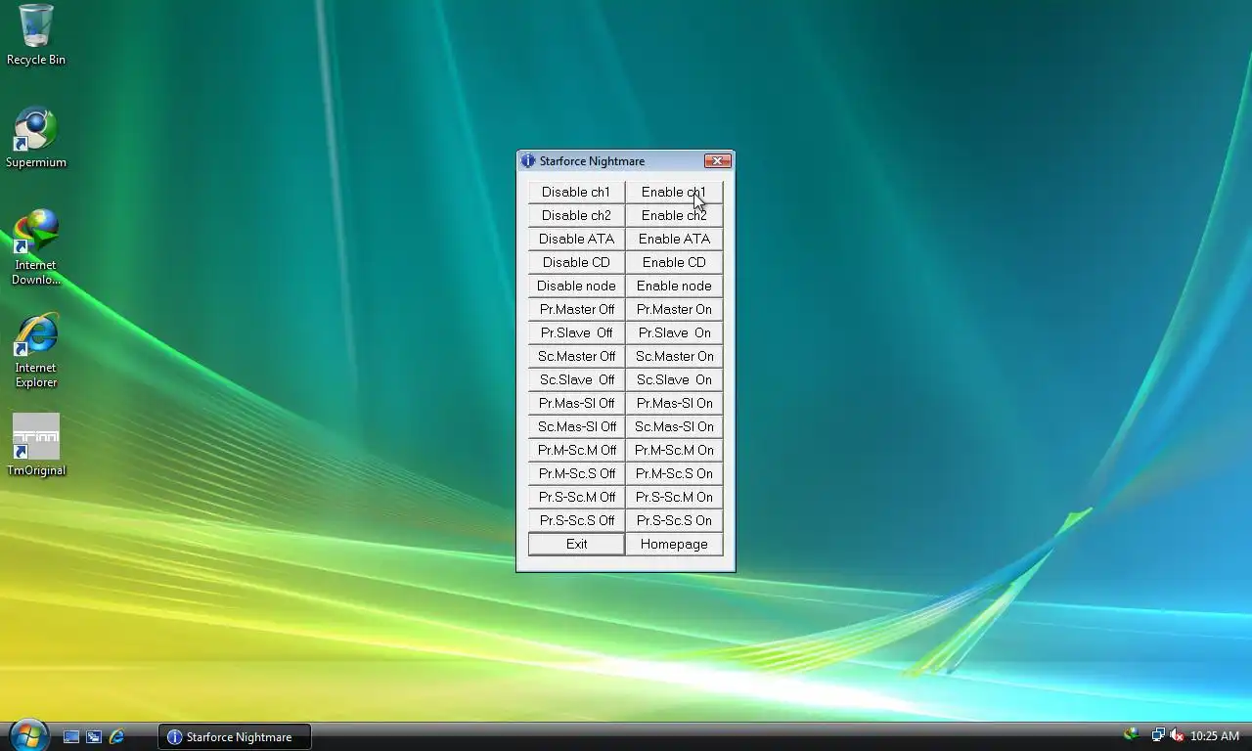Open the Windows Start orb
The width and height of the screenshot is (1252, 751).
(x=28, y=735)
